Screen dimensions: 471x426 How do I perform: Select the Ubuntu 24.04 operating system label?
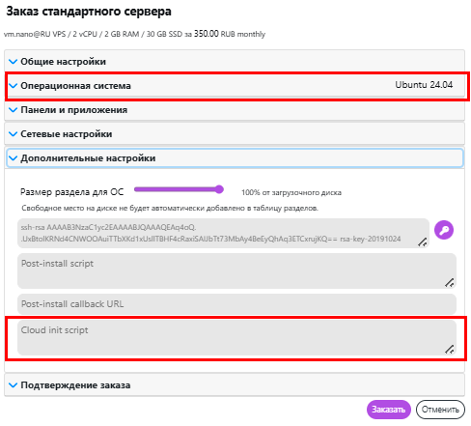(424, 85)
